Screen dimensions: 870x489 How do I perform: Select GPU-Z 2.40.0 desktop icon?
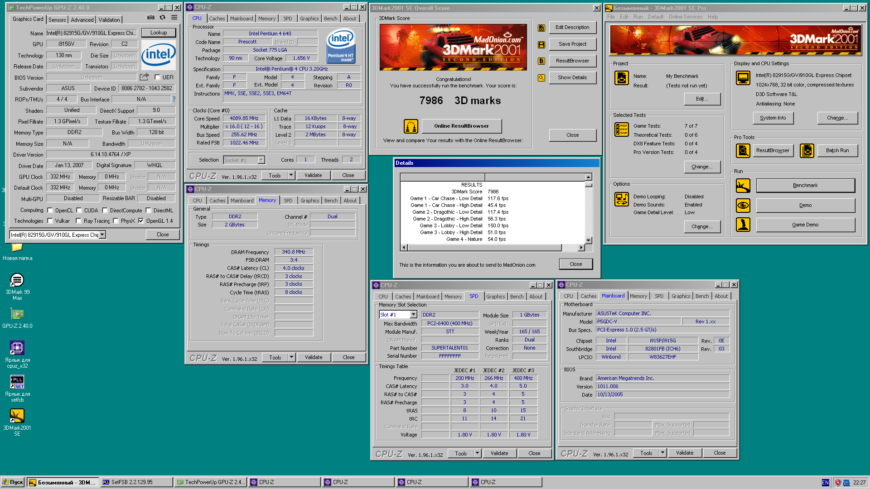[x=17, y=318]
